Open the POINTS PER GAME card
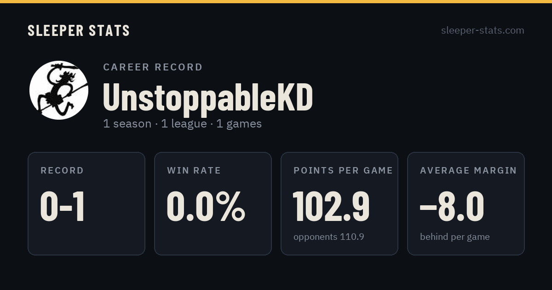This screenshot has height=290, width=552. pyautogui.click(x=339, y=203)
